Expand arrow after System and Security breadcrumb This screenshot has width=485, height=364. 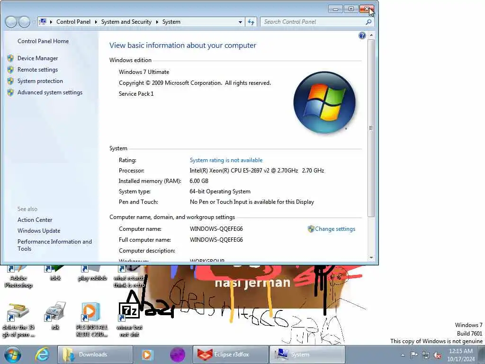point(157,22)
